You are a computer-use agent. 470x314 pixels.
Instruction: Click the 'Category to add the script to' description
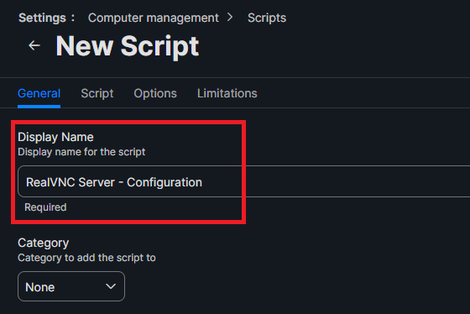point(86,258)
